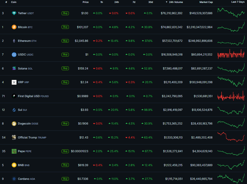Open the Cardano ADA coin link
Image resolution: width=247 pixels, height=184 pixels.
[x=26, y=179]
